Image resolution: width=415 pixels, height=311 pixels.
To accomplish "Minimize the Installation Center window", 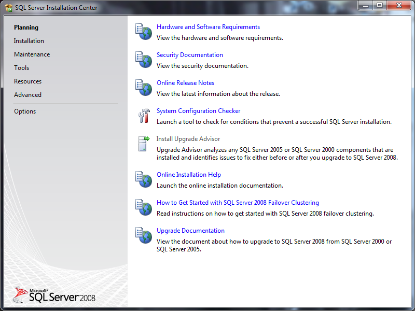I will (x=366, y=6).
